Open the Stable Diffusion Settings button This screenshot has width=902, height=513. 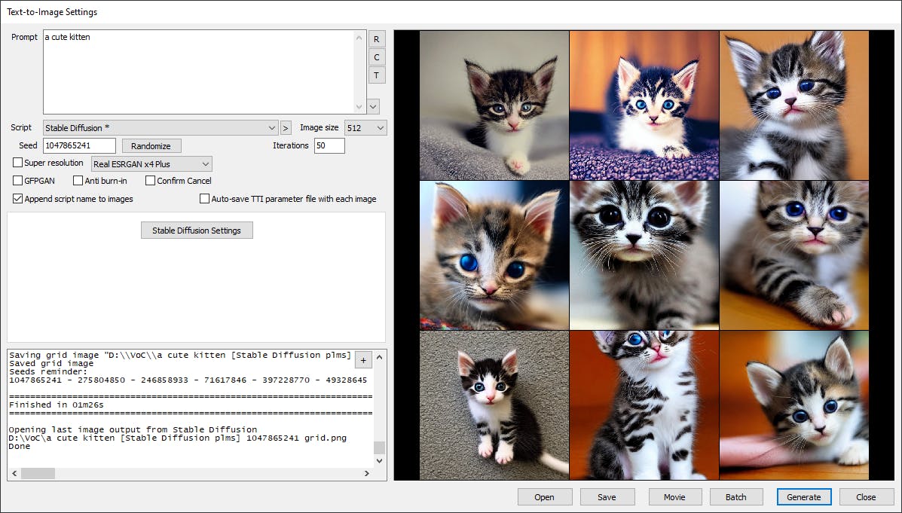(197, 230)
